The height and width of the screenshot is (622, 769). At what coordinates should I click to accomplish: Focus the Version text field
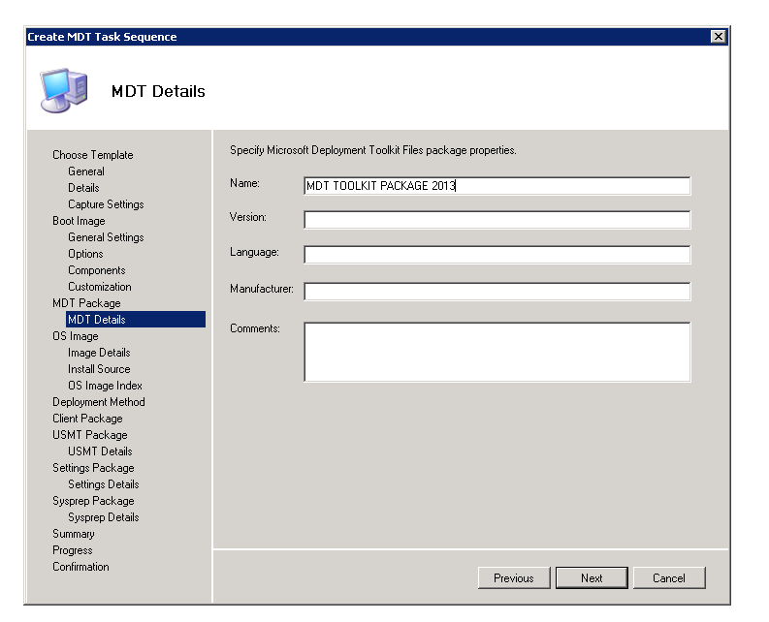coord(497,220)
